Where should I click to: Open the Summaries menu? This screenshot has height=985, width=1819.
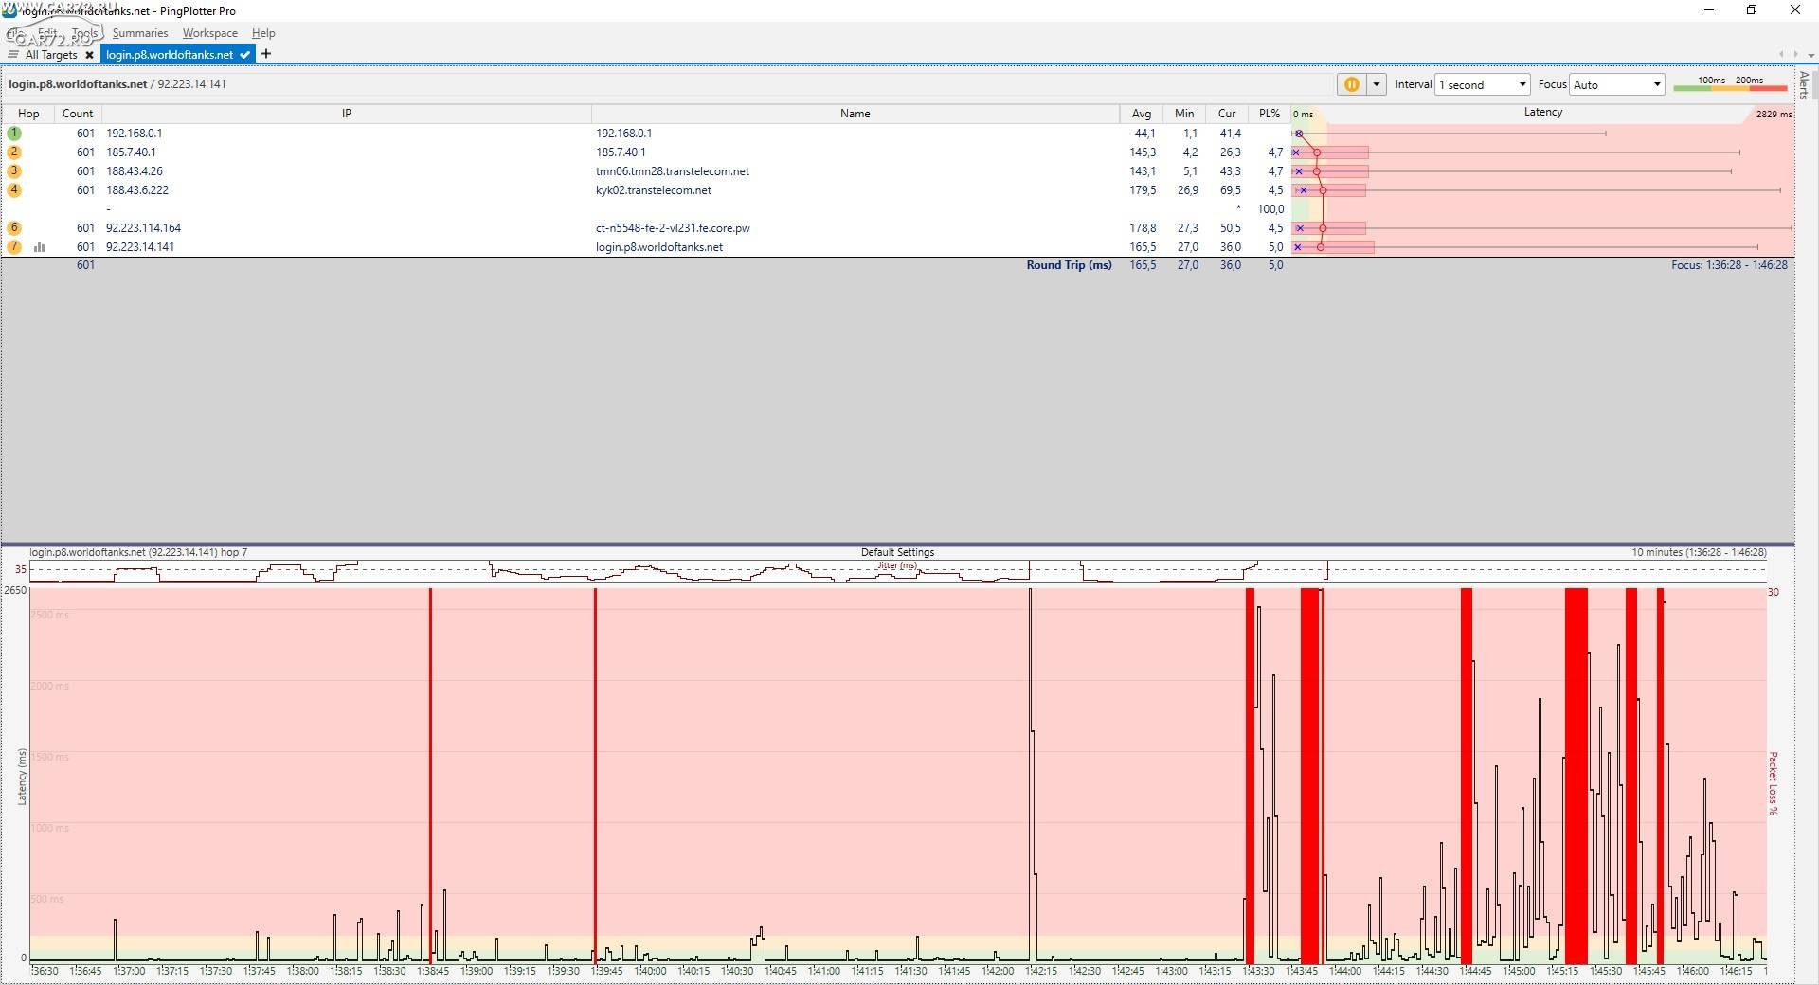[x=140, y=33]
